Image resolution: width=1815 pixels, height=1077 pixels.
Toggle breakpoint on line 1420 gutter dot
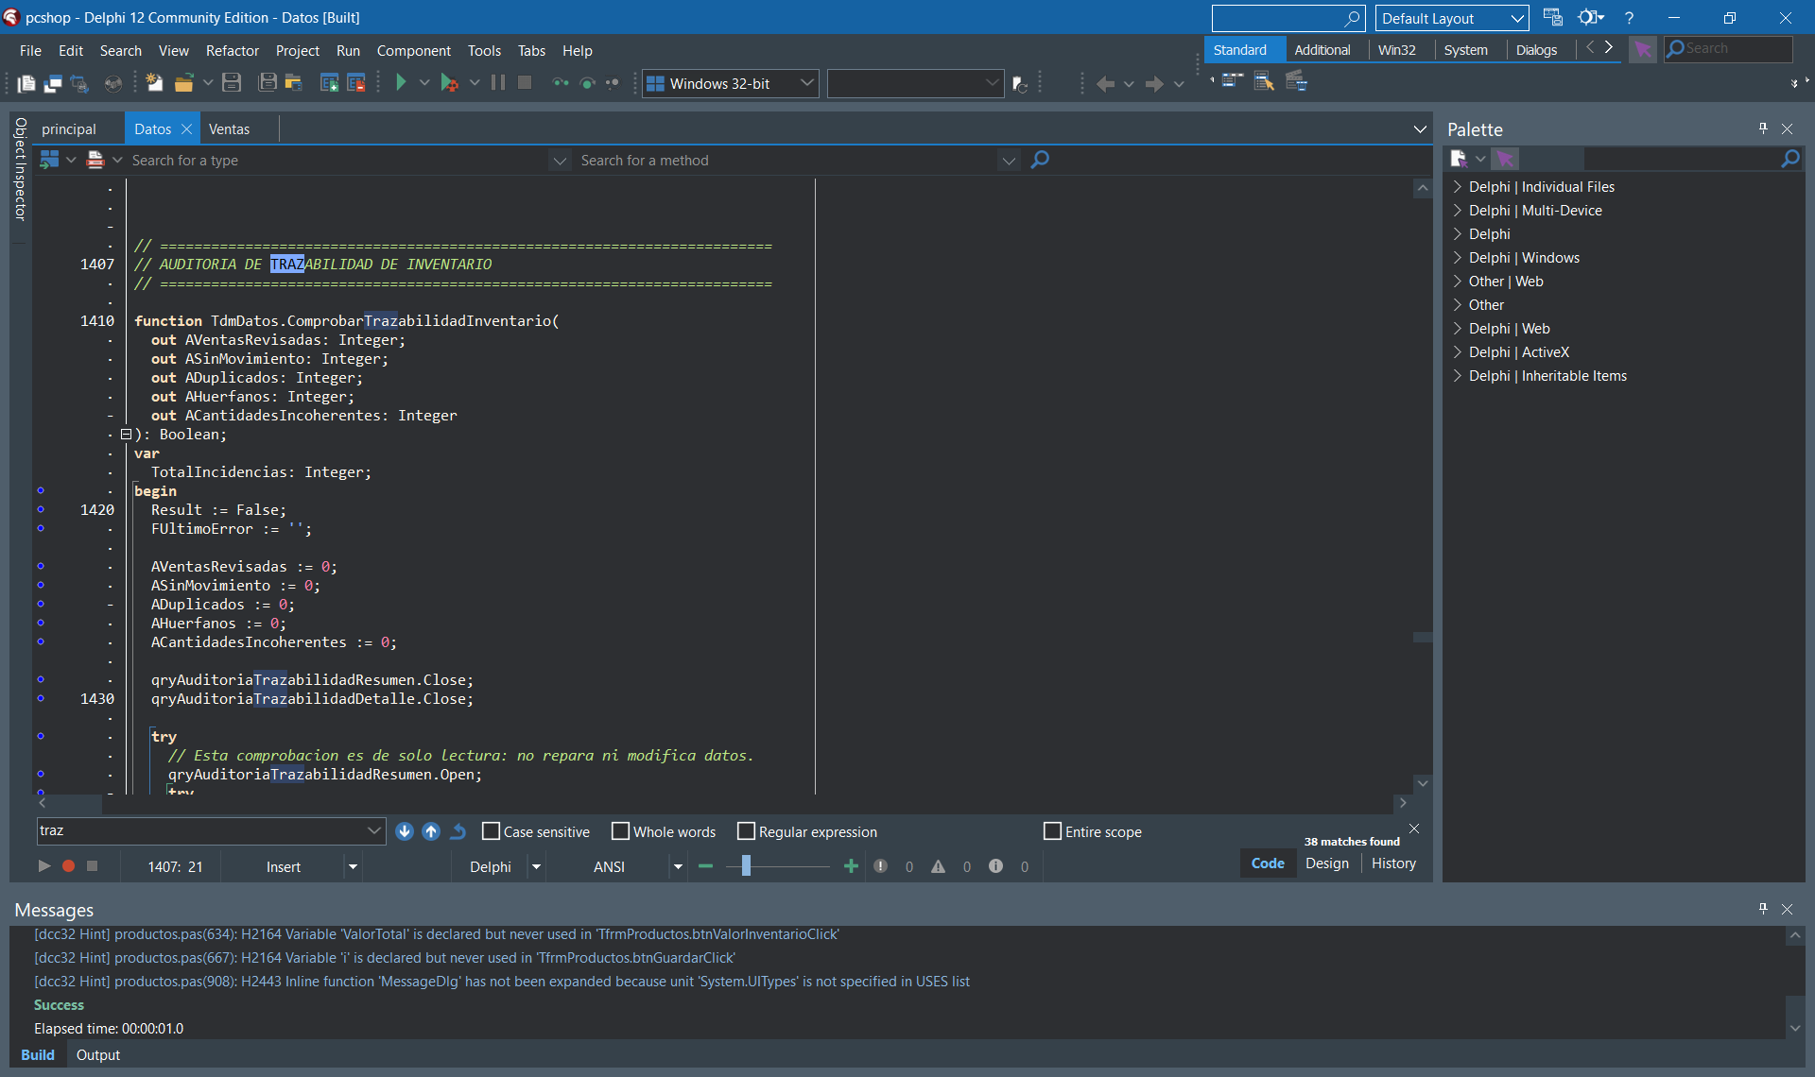coord(41,509)
